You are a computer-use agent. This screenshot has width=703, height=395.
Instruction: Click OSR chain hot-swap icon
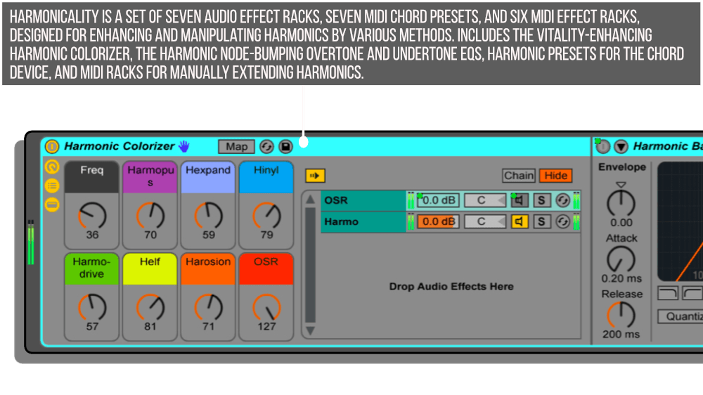click(x=562, y=200)
